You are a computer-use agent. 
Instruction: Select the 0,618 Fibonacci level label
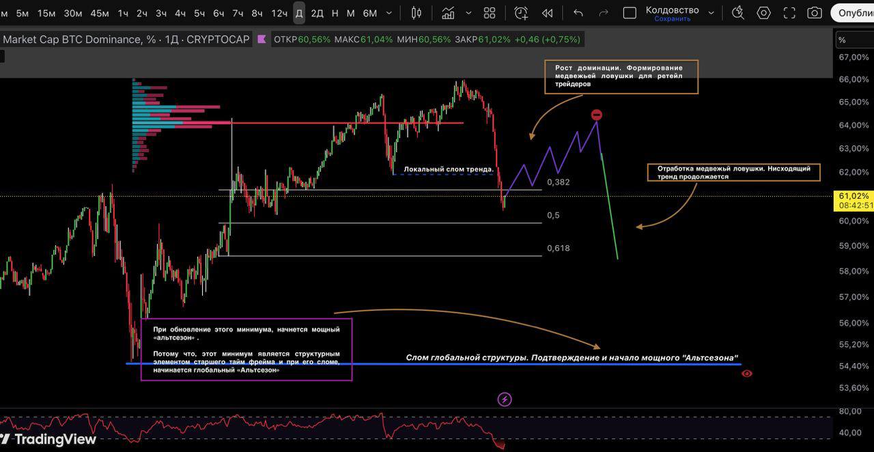click(x=558, y=248)
